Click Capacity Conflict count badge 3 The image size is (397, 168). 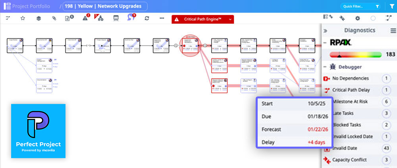[x=386, y=160]
